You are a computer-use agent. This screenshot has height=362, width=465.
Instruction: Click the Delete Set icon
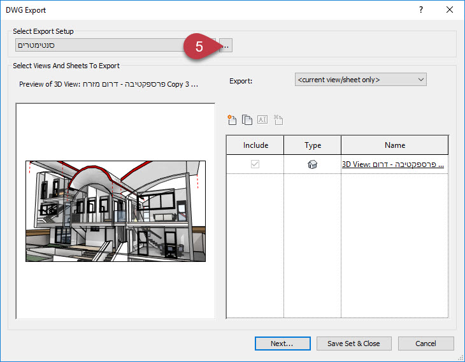(x=278, y=120)
